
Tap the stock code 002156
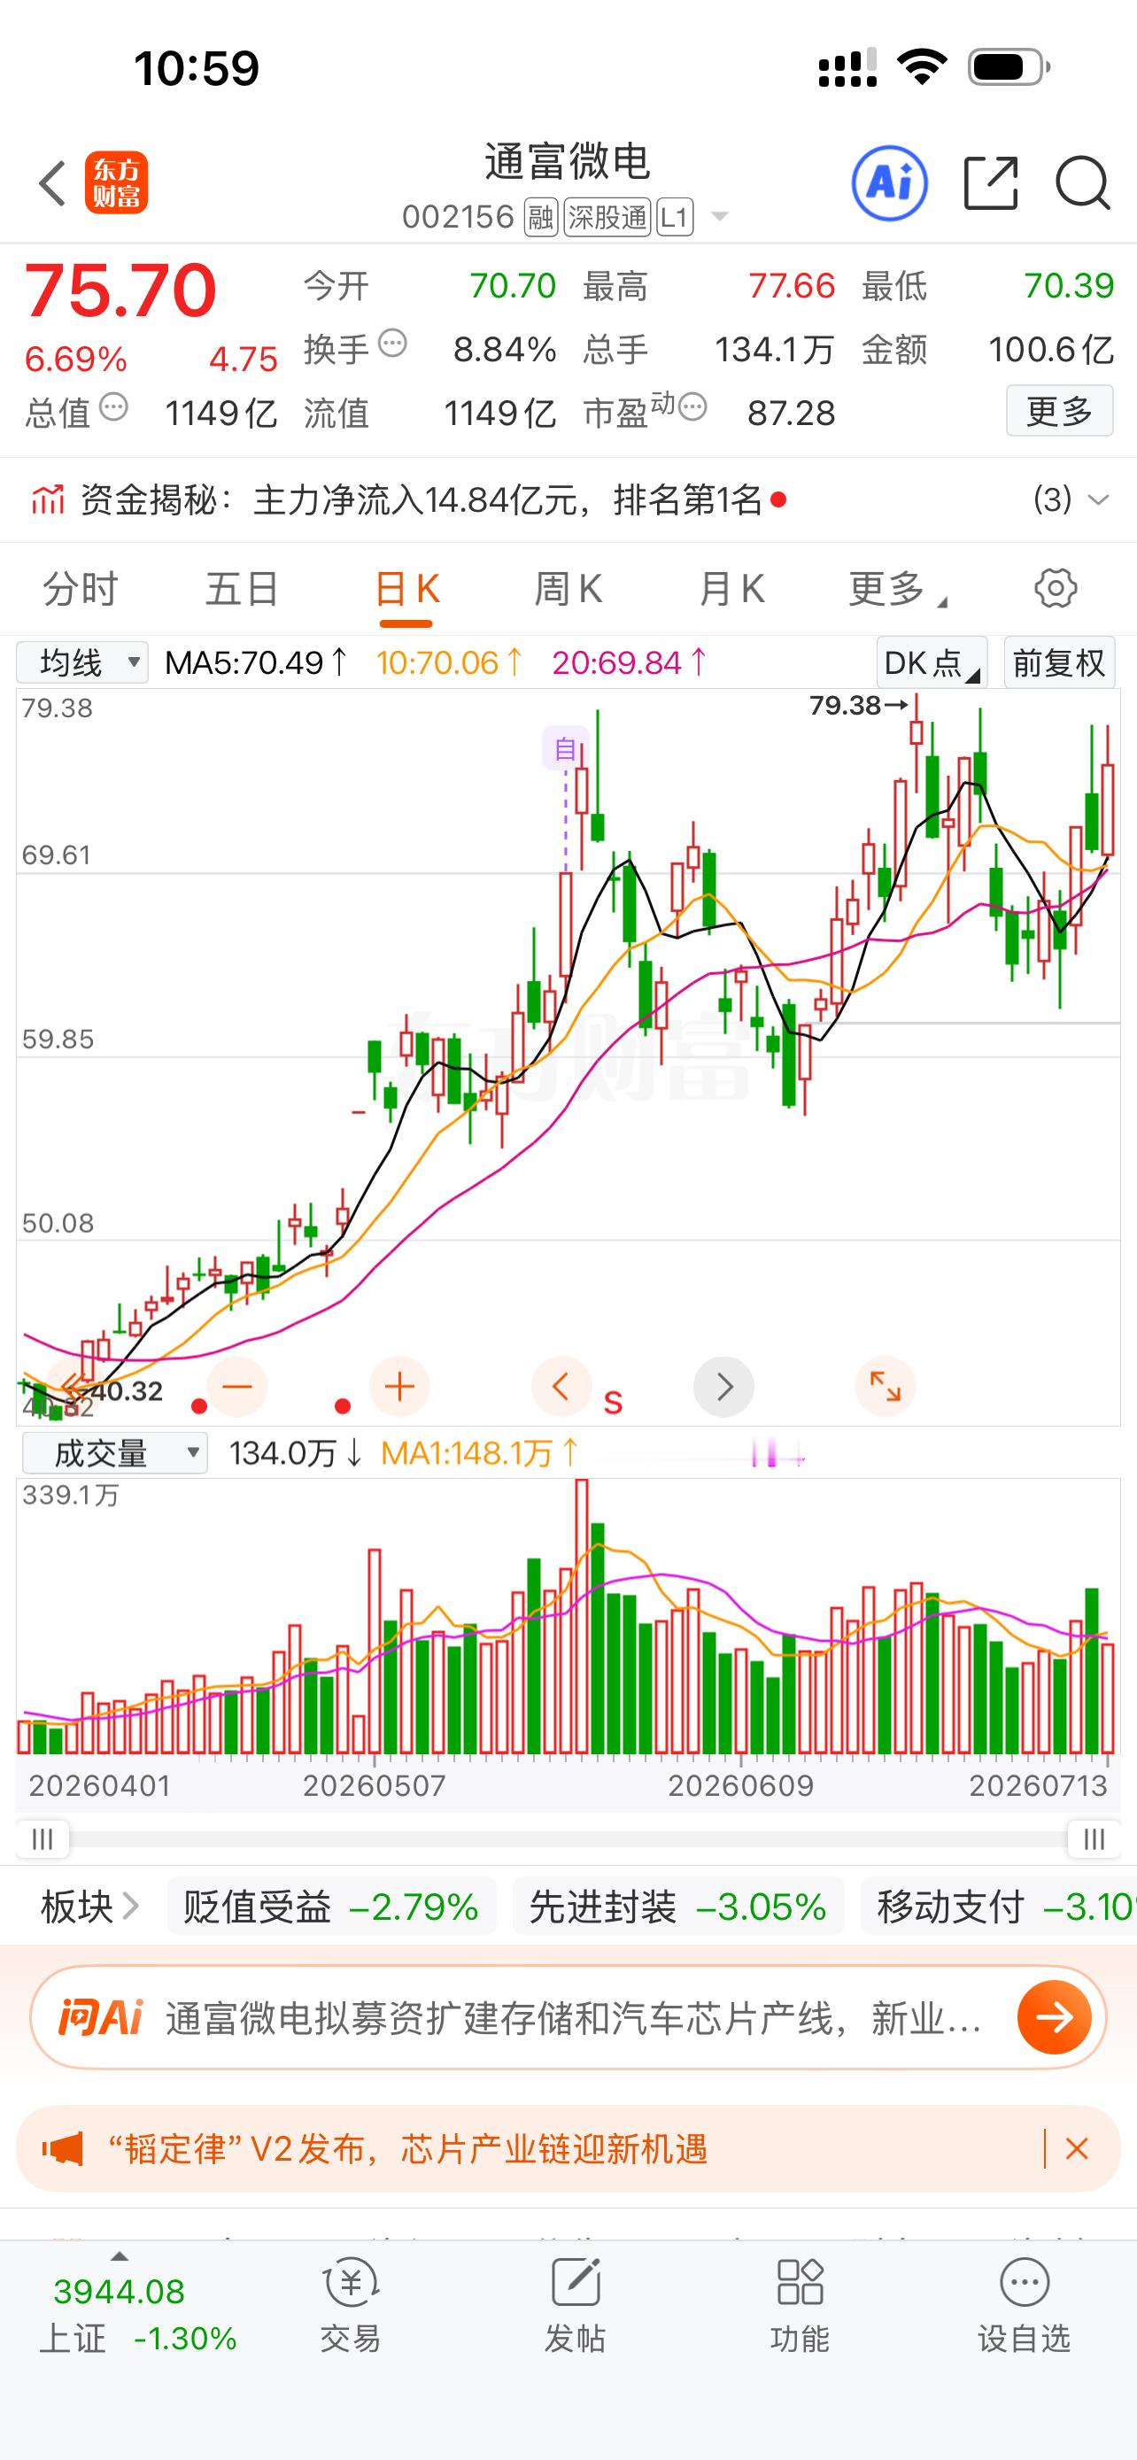pyautogui.click(x=458, y=218)
